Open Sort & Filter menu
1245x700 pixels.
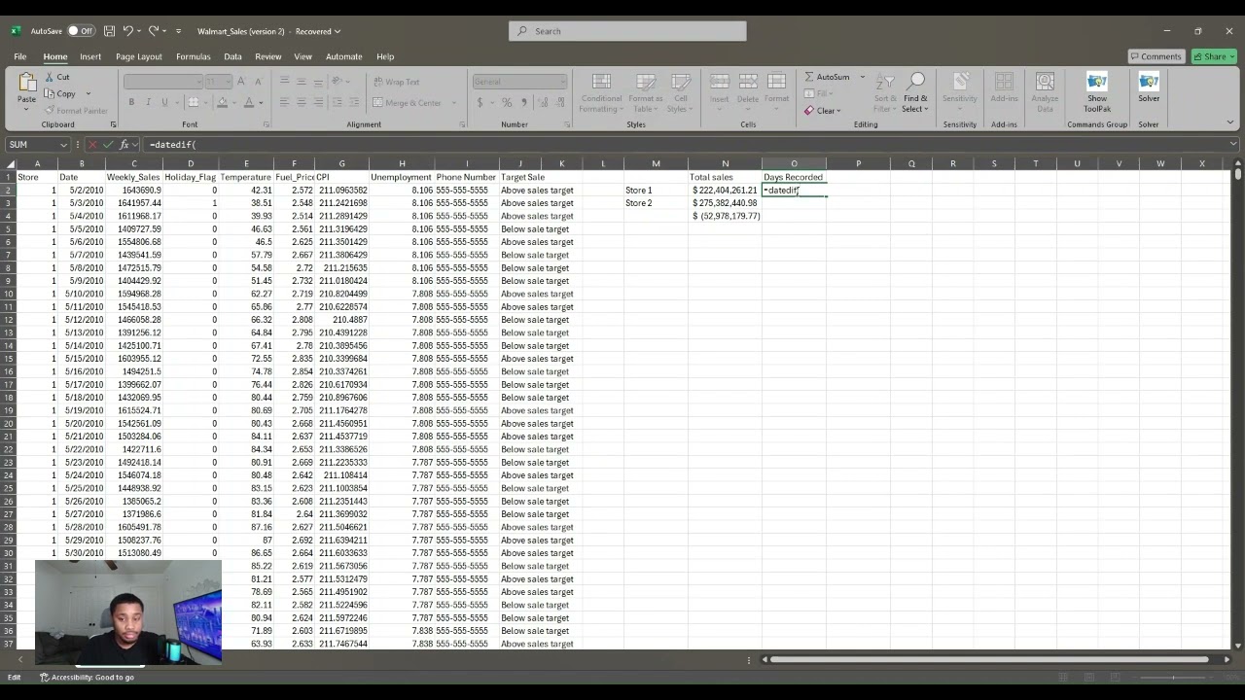pos(885,93)
